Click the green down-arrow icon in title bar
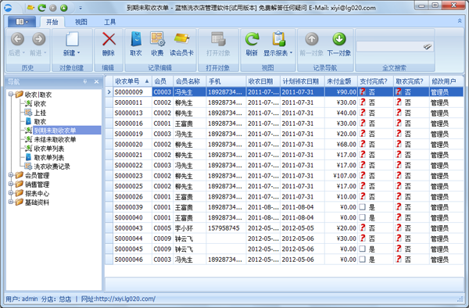The height and width of the screenshot is (308, 469). (x=64, y=8)
